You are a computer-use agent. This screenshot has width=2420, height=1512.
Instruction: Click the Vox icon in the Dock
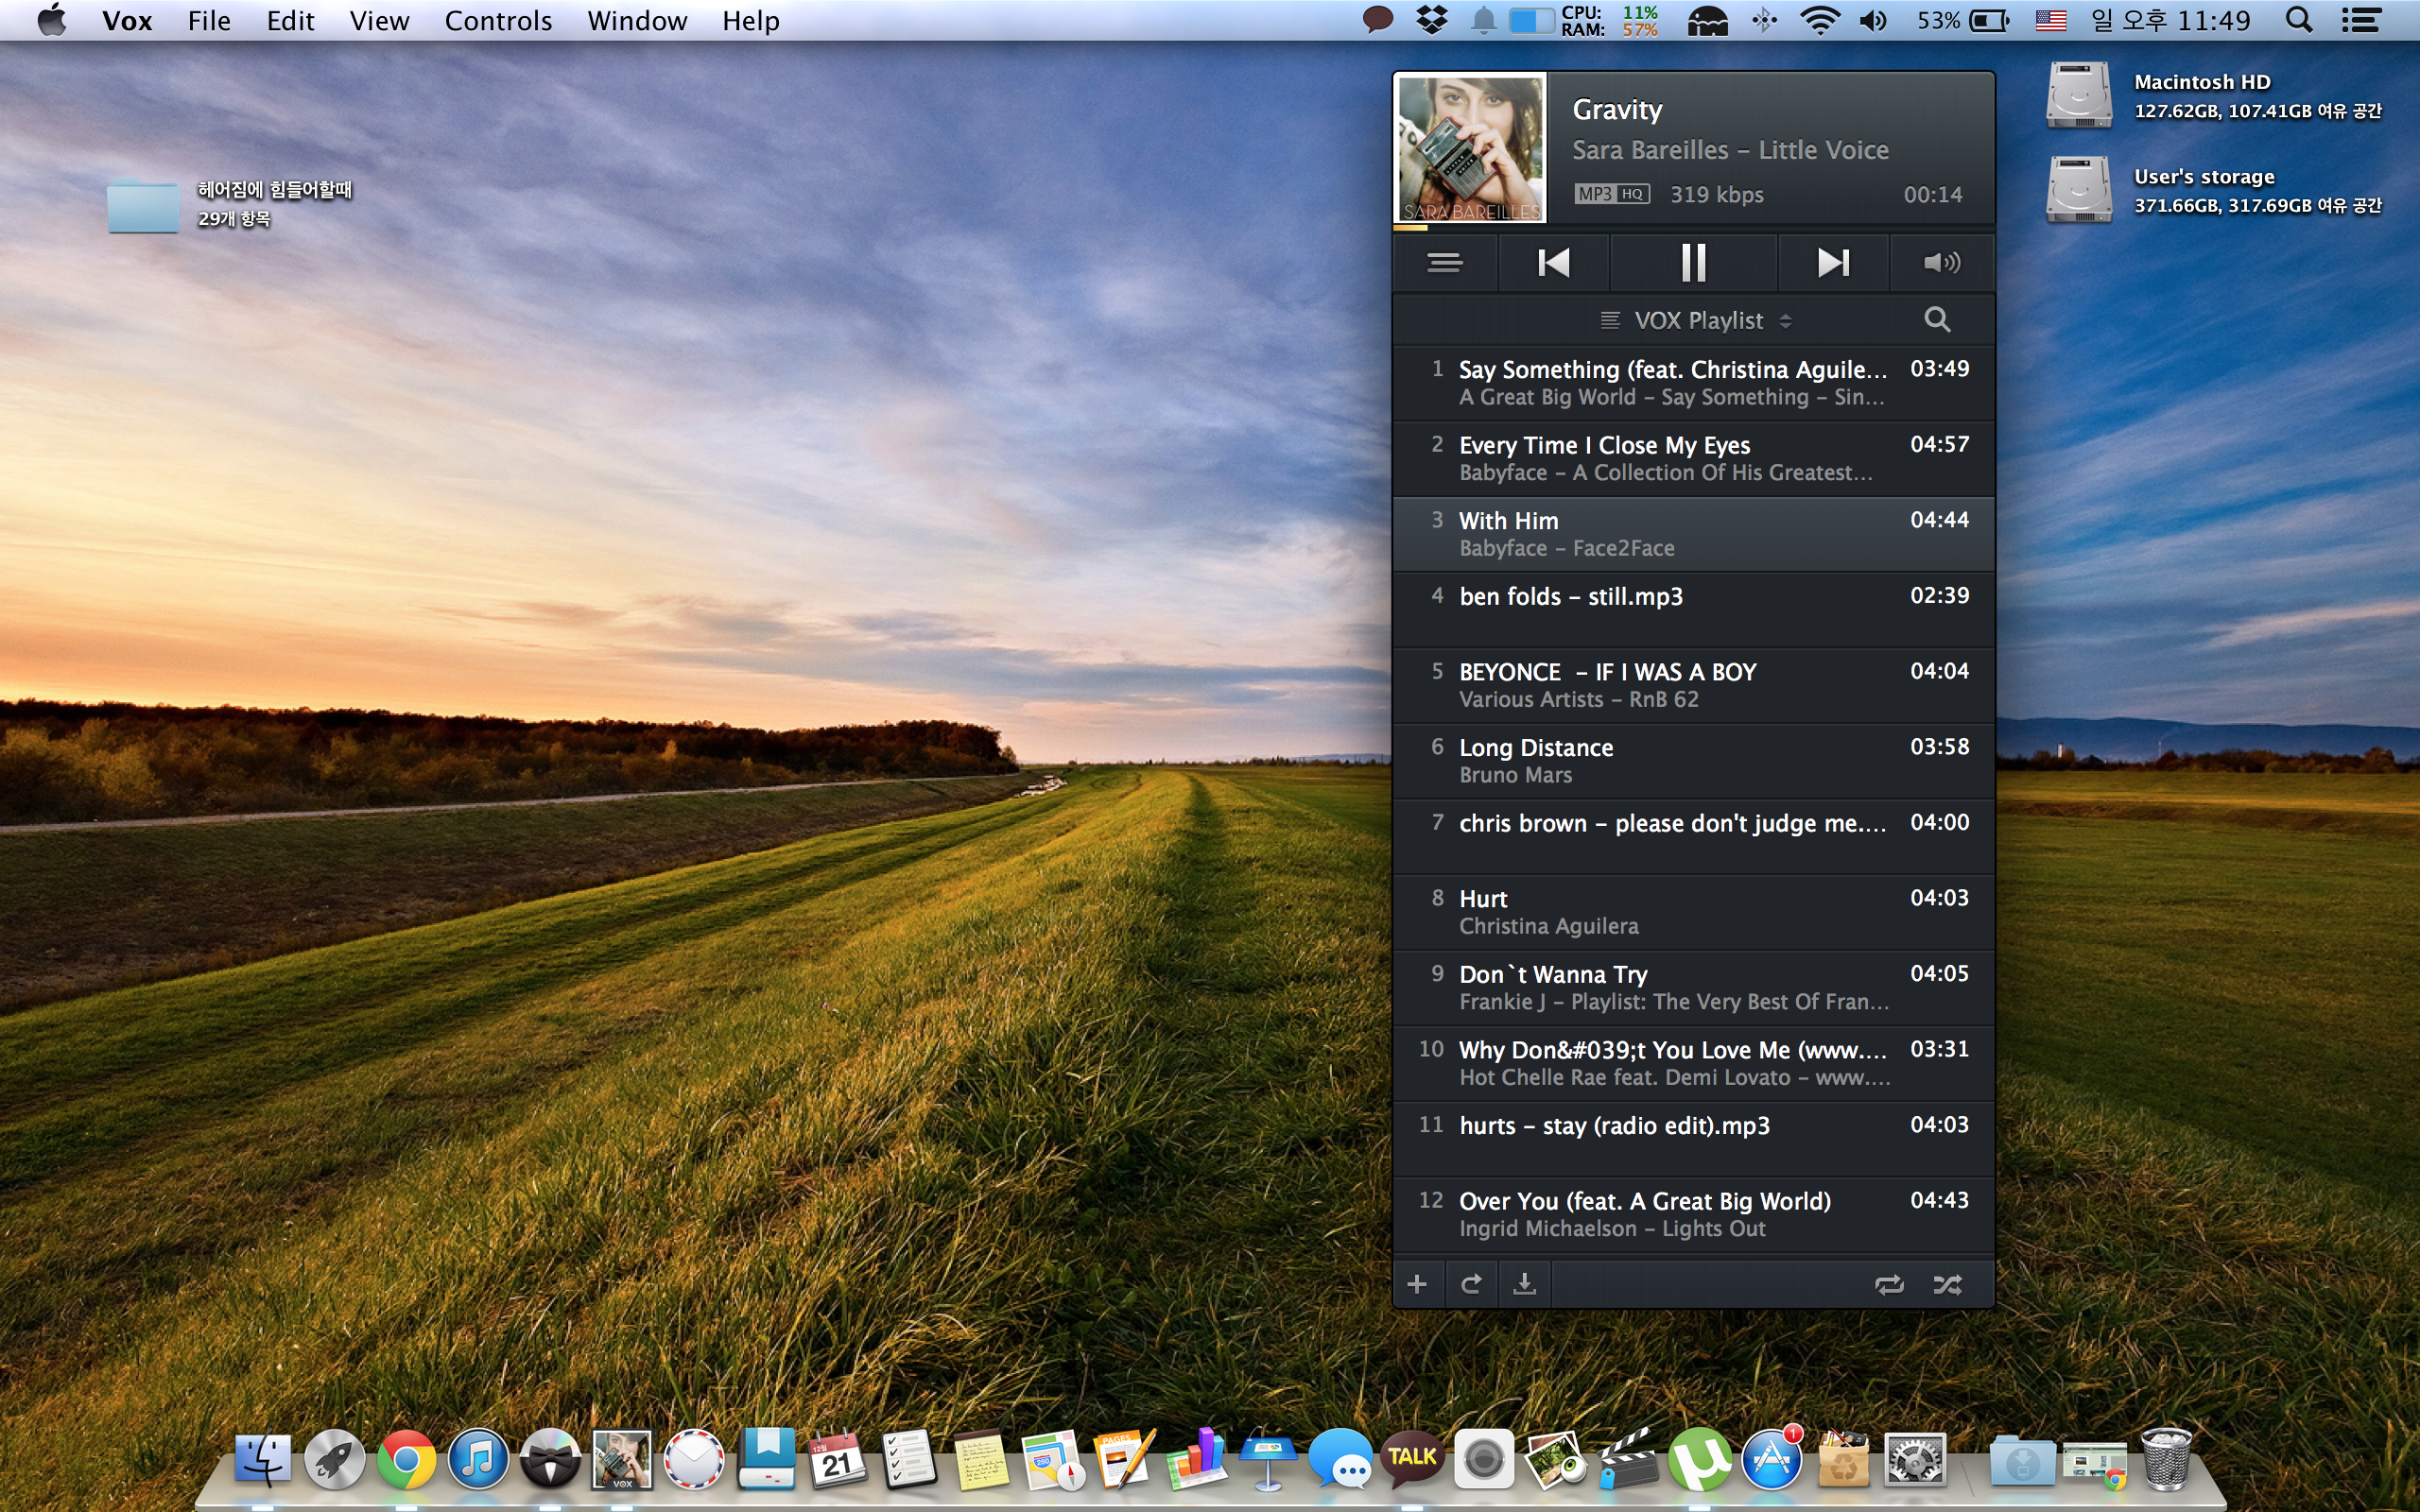[622, 1459]
